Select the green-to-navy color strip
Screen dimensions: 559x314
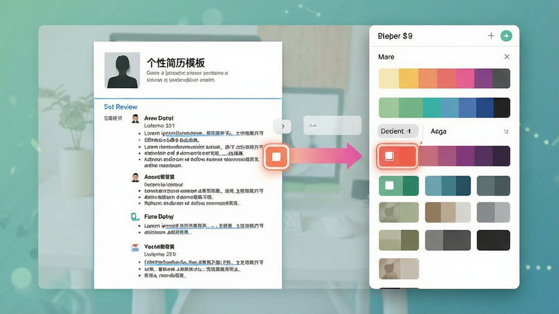point(444,107)
